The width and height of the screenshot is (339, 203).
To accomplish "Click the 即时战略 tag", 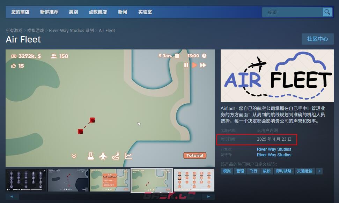I will pos(283,171).
